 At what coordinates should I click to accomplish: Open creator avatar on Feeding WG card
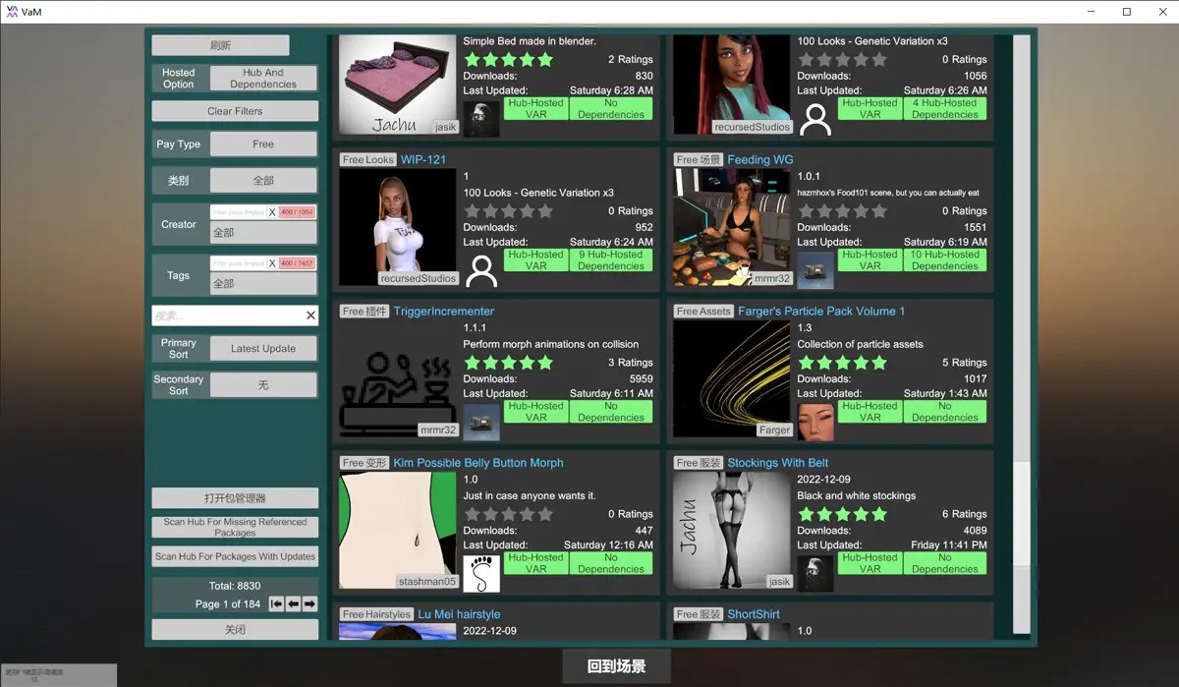815,269
